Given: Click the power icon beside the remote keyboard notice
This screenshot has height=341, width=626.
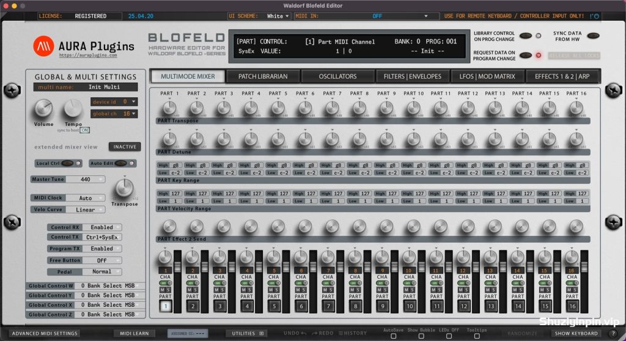Looking at the screenshot, I should [595, 16].
